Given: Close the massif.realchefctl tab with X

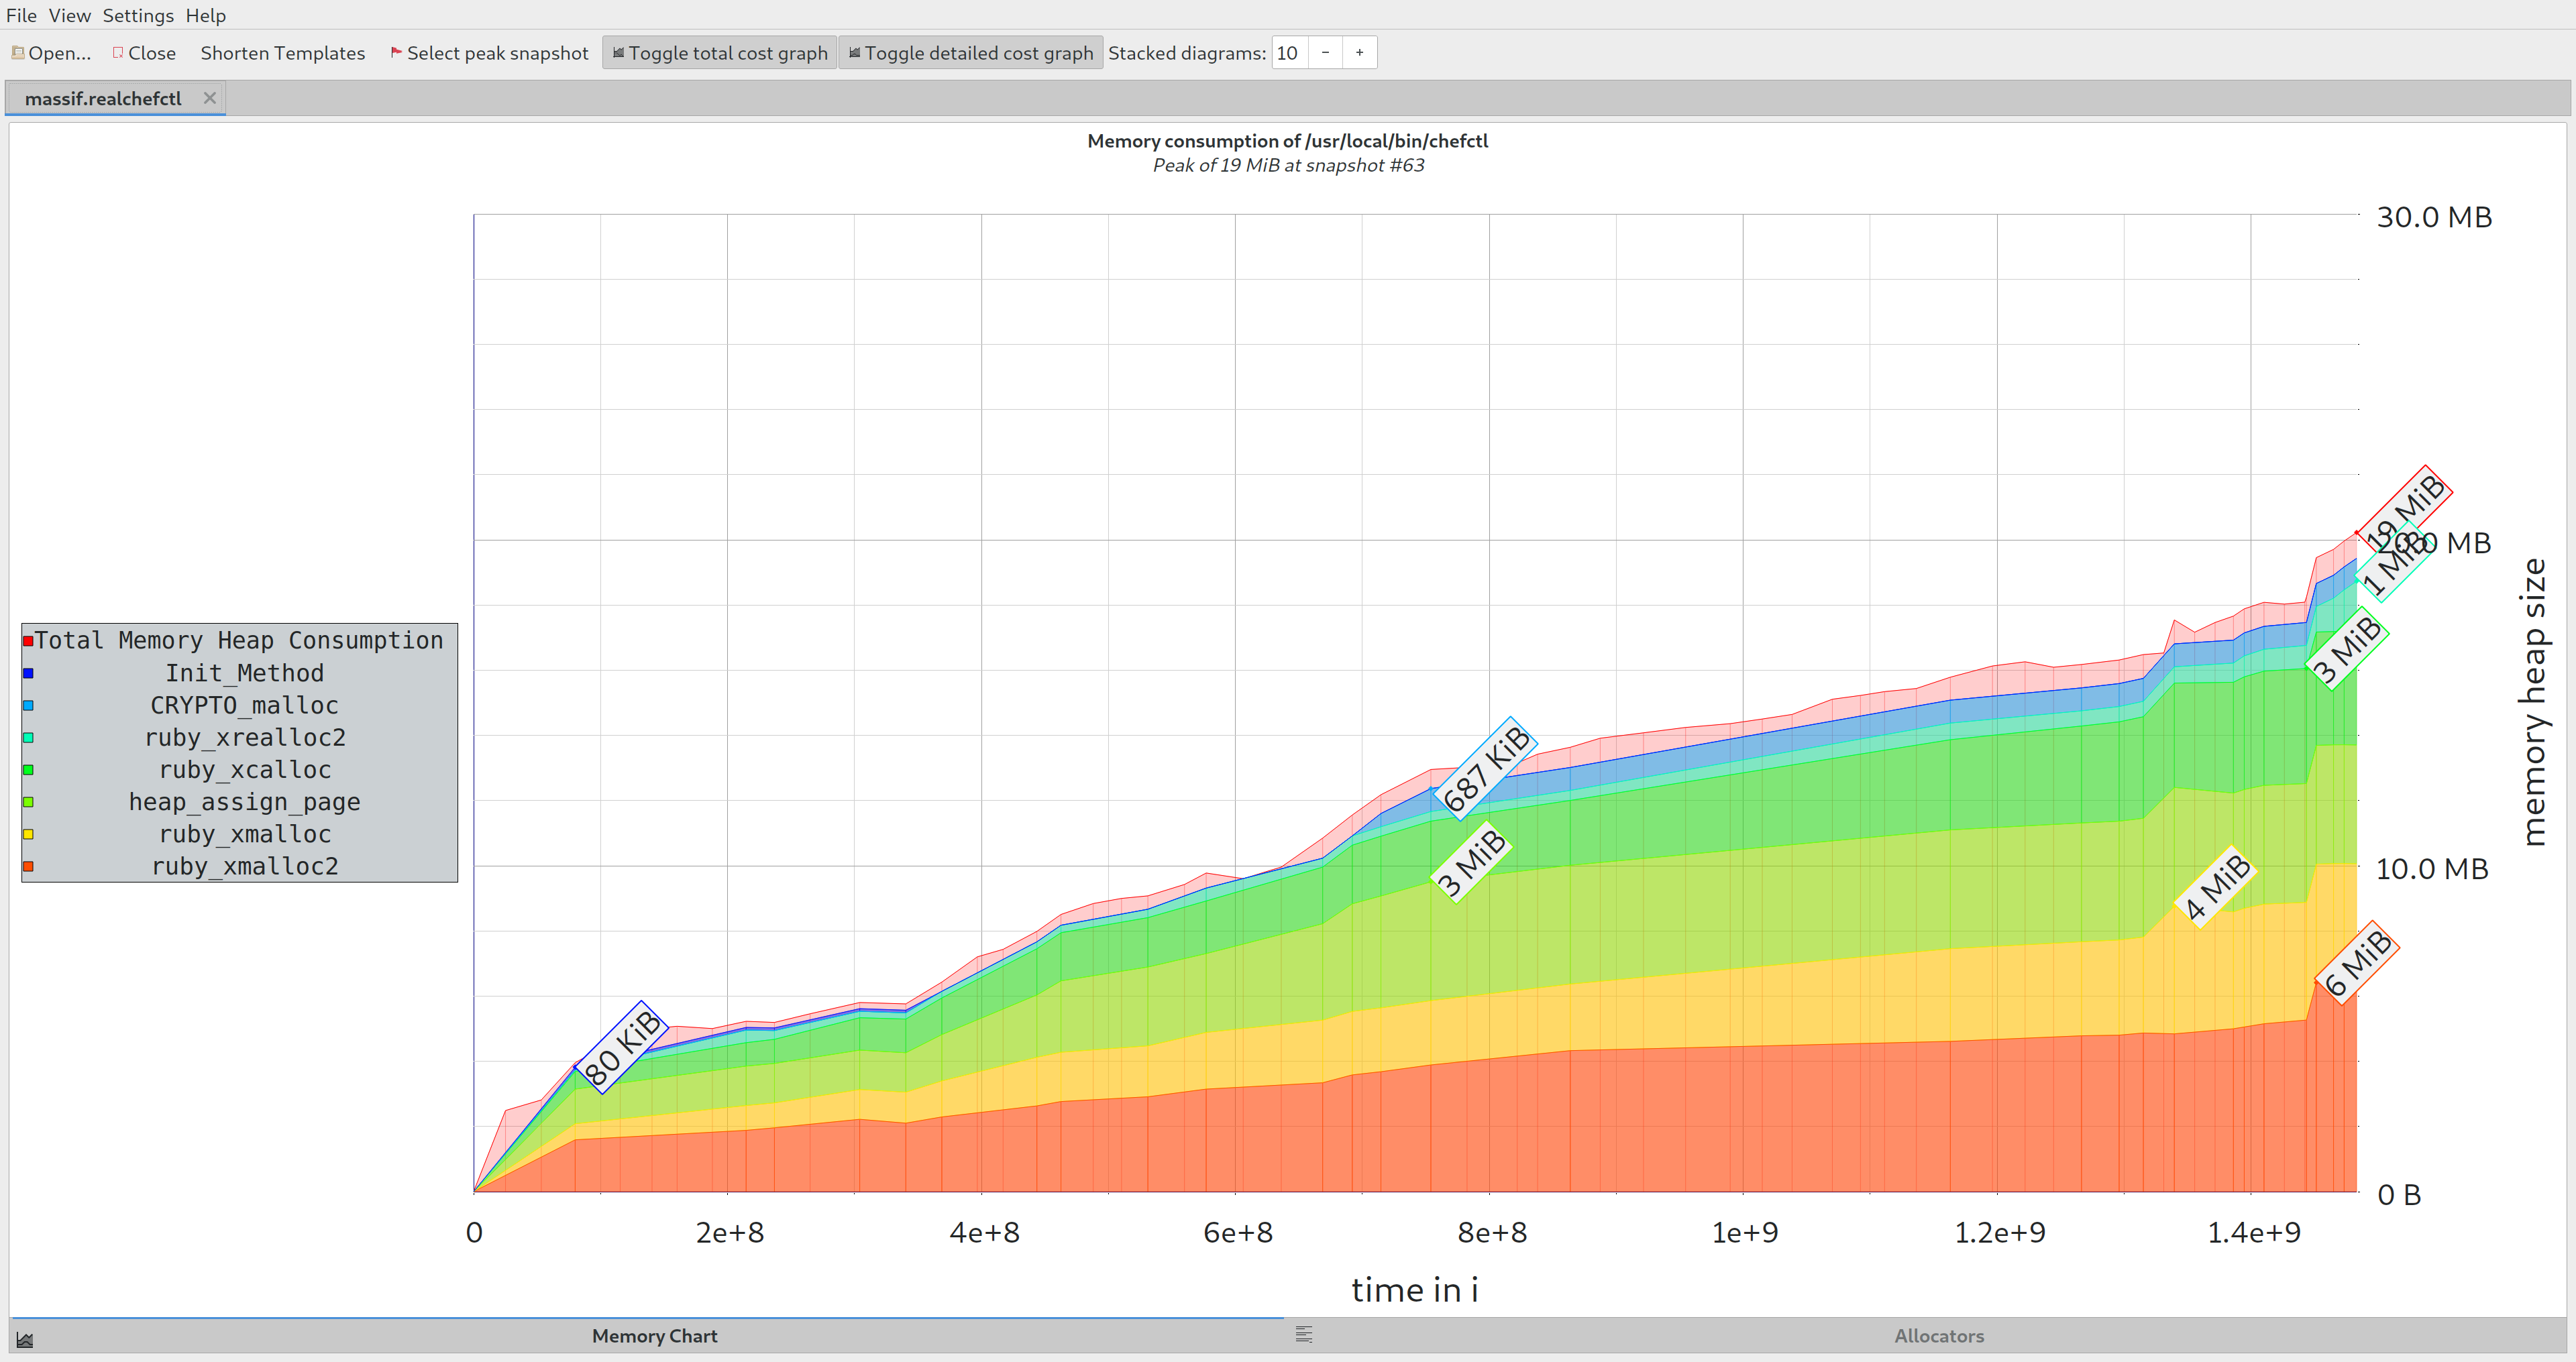Looking at the screenshot, I should coord(209,98).
